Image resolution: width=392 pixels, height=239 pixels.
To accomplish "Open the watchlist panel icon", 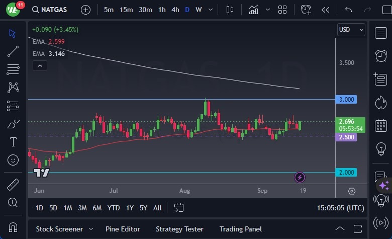I will click(x=381, y=33).
